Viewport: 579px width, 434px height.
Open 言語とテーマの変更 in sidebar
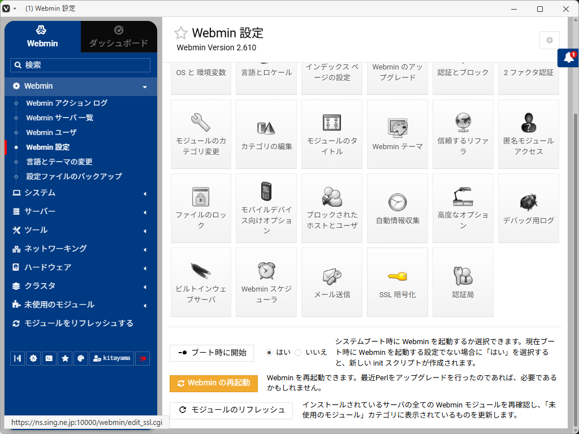point(59,162)
